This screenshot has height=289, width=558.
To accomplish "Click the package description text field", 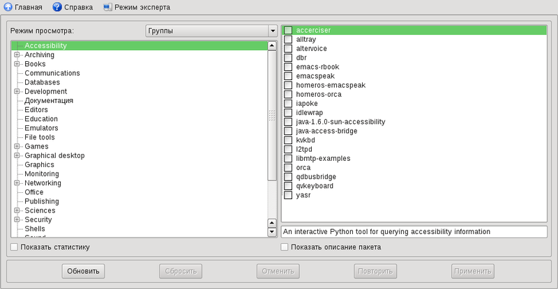I will pyautogui.click(x=414, y=232).
